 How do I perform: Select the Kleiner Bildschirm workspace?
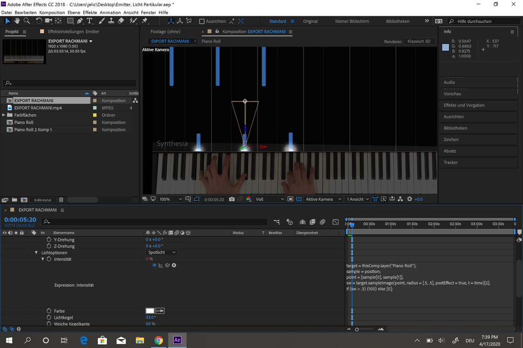(352, 21)
